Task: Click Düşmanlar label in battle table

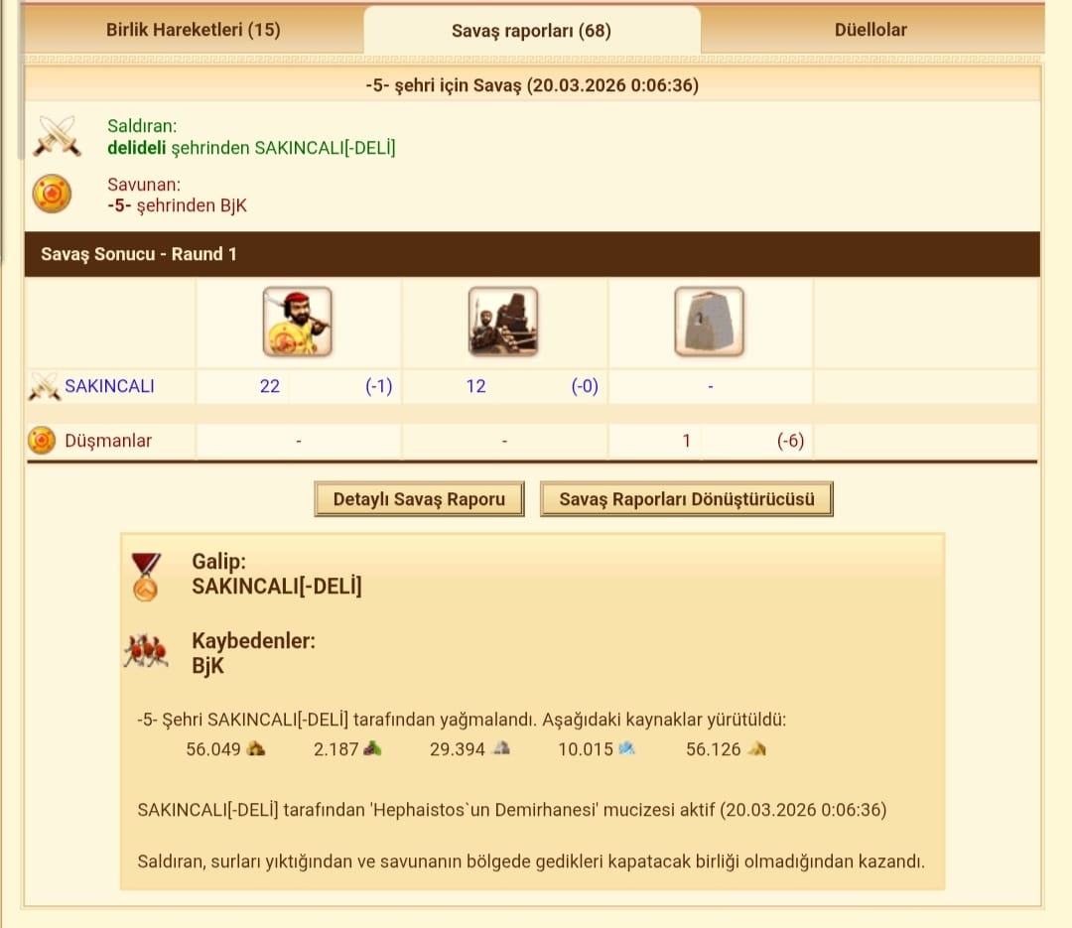Action: click(x=108, y=441)
